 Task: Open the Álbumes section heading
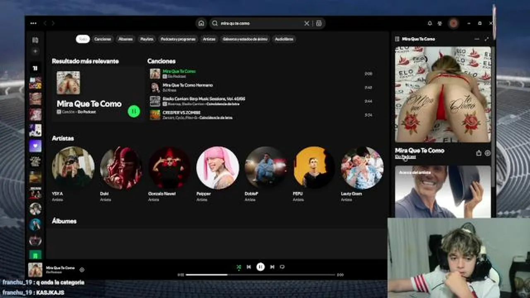coord(64,221)
